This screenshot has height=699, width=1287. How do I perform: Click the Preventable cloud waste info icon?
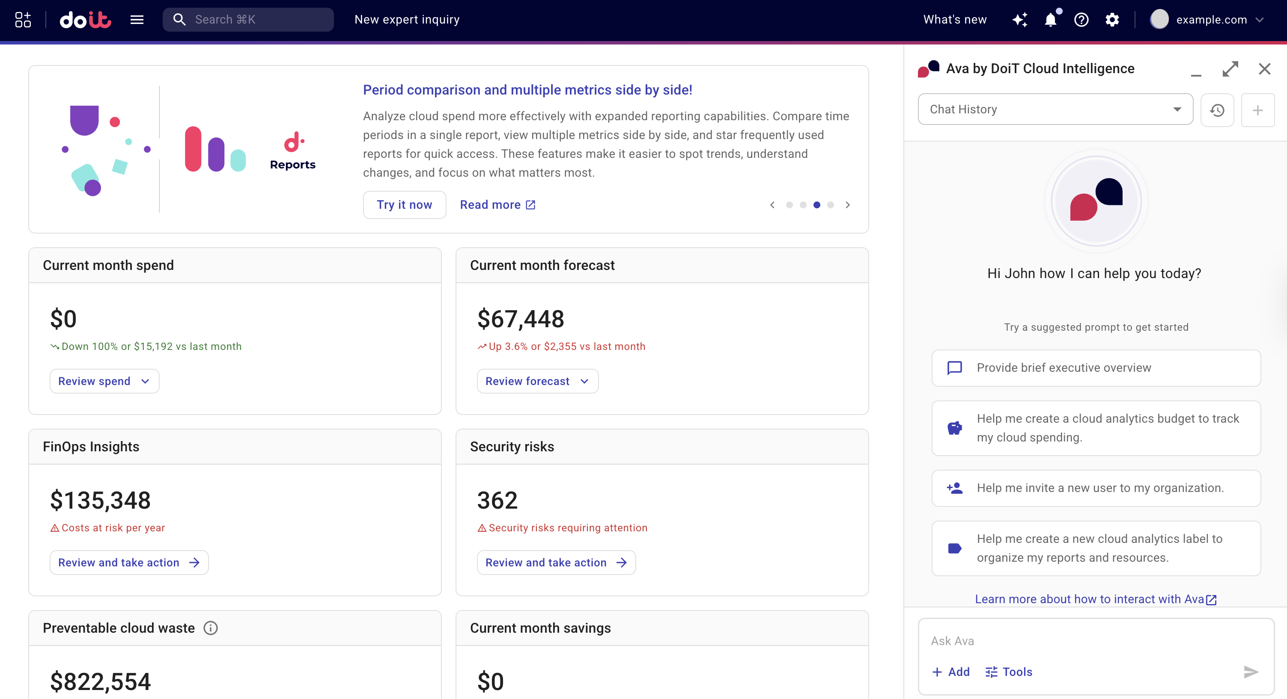(210, 628)
